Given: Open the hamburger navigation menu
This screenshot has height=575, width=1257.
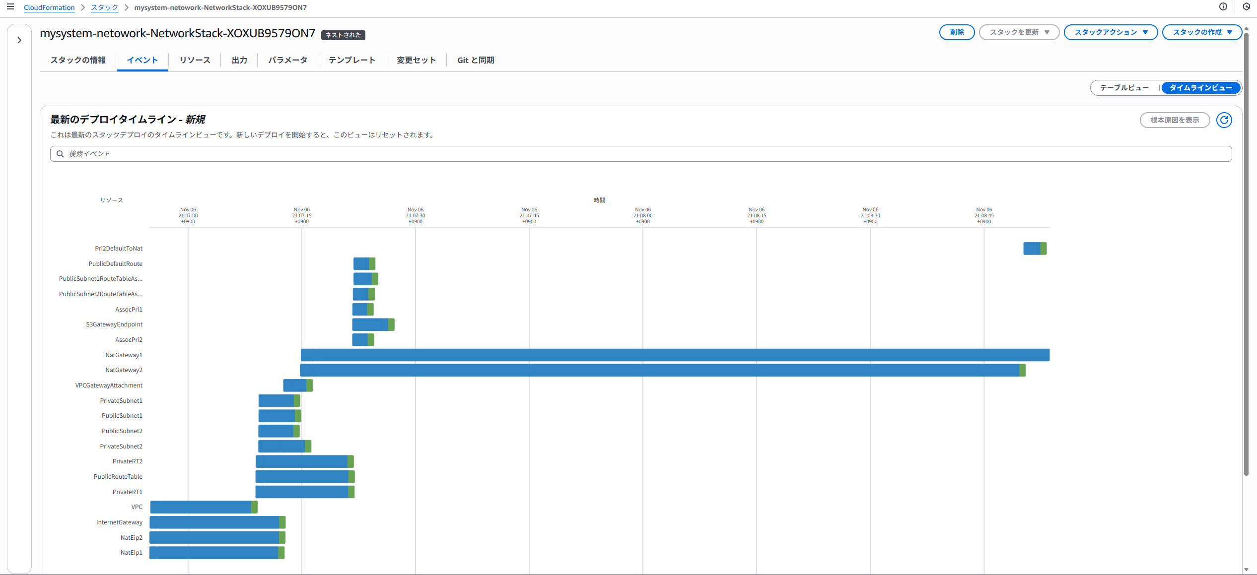Looking at the screenshot, I should click(10, 7).
